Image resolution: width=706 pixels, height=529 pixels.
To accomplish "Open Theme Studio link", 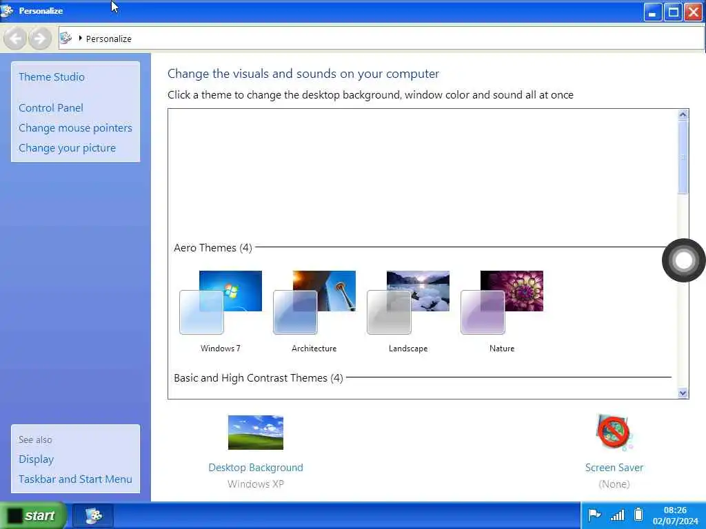I will tap(52, 77).
